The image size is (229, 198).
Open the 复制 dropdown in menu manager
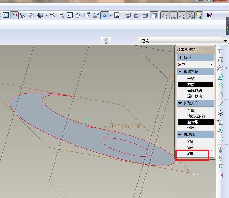click(x=195, y=65)
